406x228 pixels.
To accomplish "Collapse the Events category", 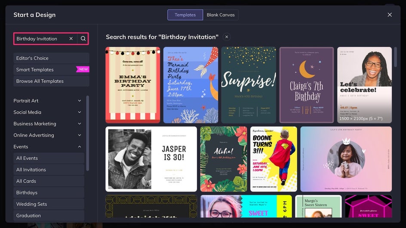I will [47, 146].
